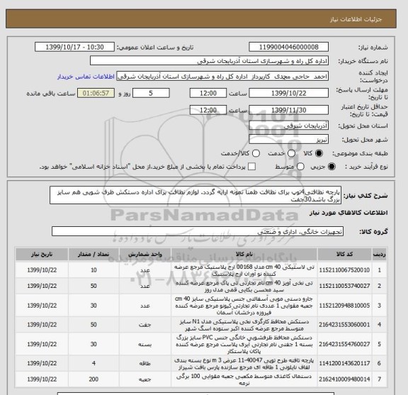Click the row 4 item name دستکش محافظ کارگری
Image resolution: width=408 pixels, height=395 pixels.
pos(244,325)
